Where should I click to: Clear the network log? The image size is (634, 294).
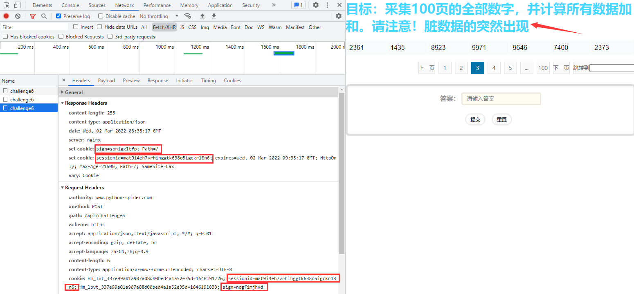click(x=18, y=16)
